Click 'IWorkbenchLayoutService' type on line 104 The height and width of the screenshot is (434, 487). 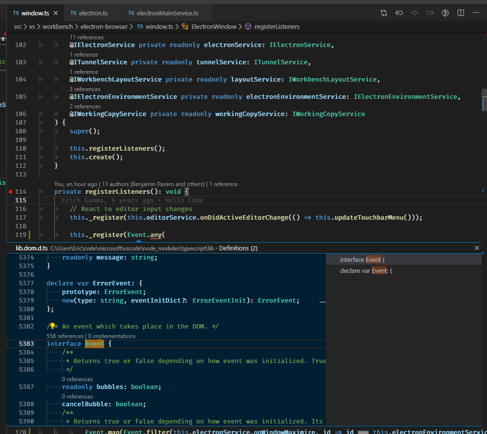pyautogui.click(x=333, y=80)
